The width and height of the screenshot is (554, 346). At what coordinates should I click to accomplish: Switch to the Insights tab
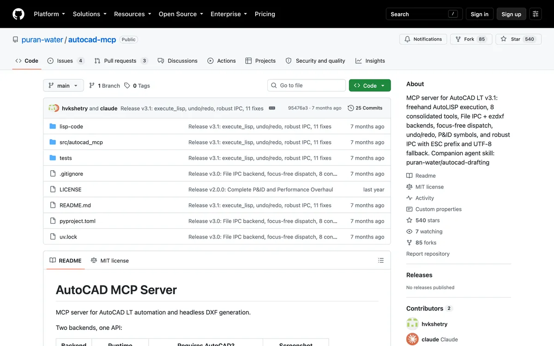tap(370, 61)
